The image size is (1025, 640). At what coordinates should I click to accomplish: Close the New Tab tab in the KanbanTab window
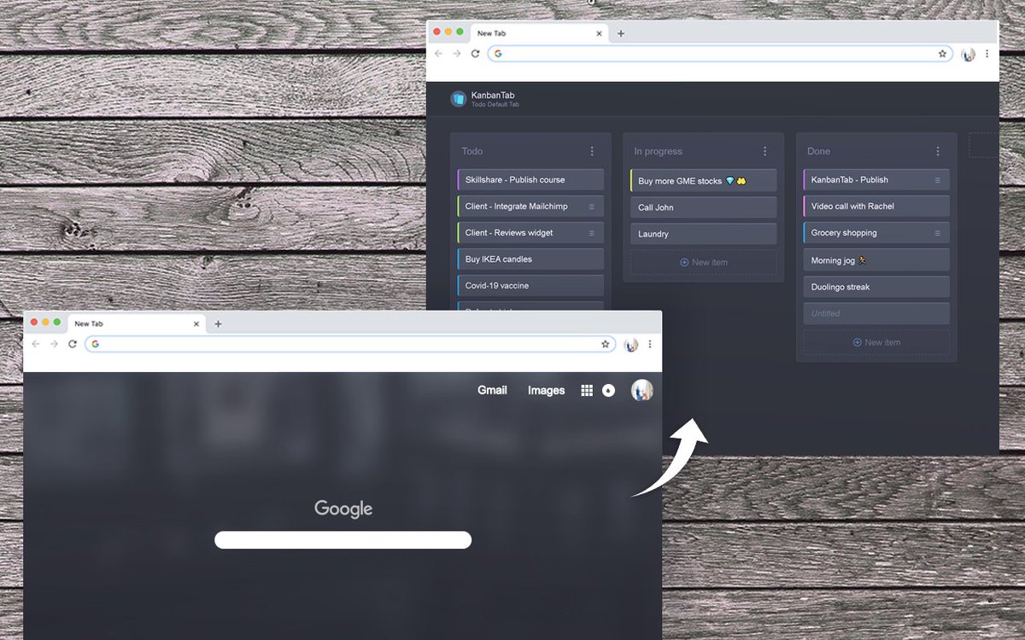(x=599, y=33)
